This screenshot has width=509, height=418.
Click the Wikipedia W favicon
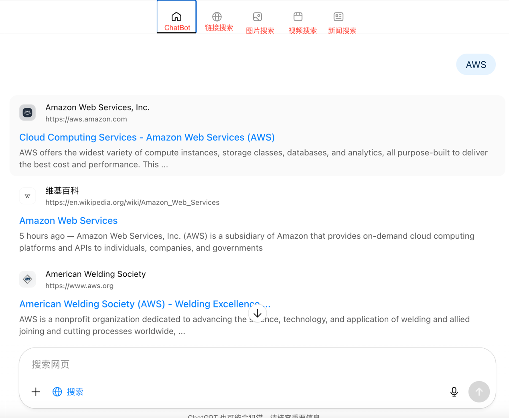pos(28,196)
